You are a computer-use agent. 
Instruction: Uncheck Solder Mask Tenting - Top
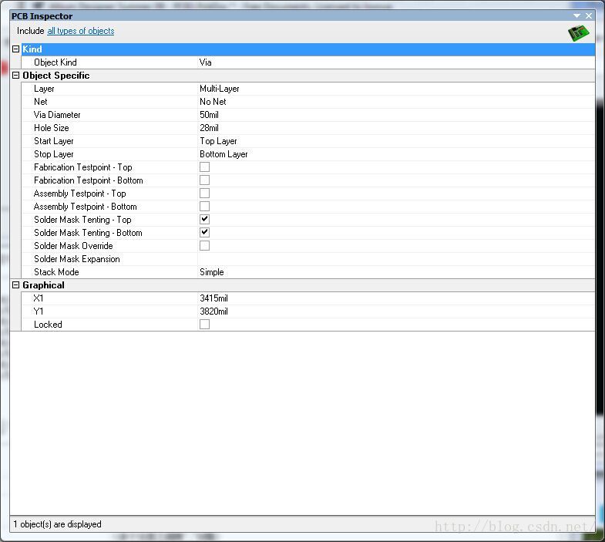click(204, 220)
